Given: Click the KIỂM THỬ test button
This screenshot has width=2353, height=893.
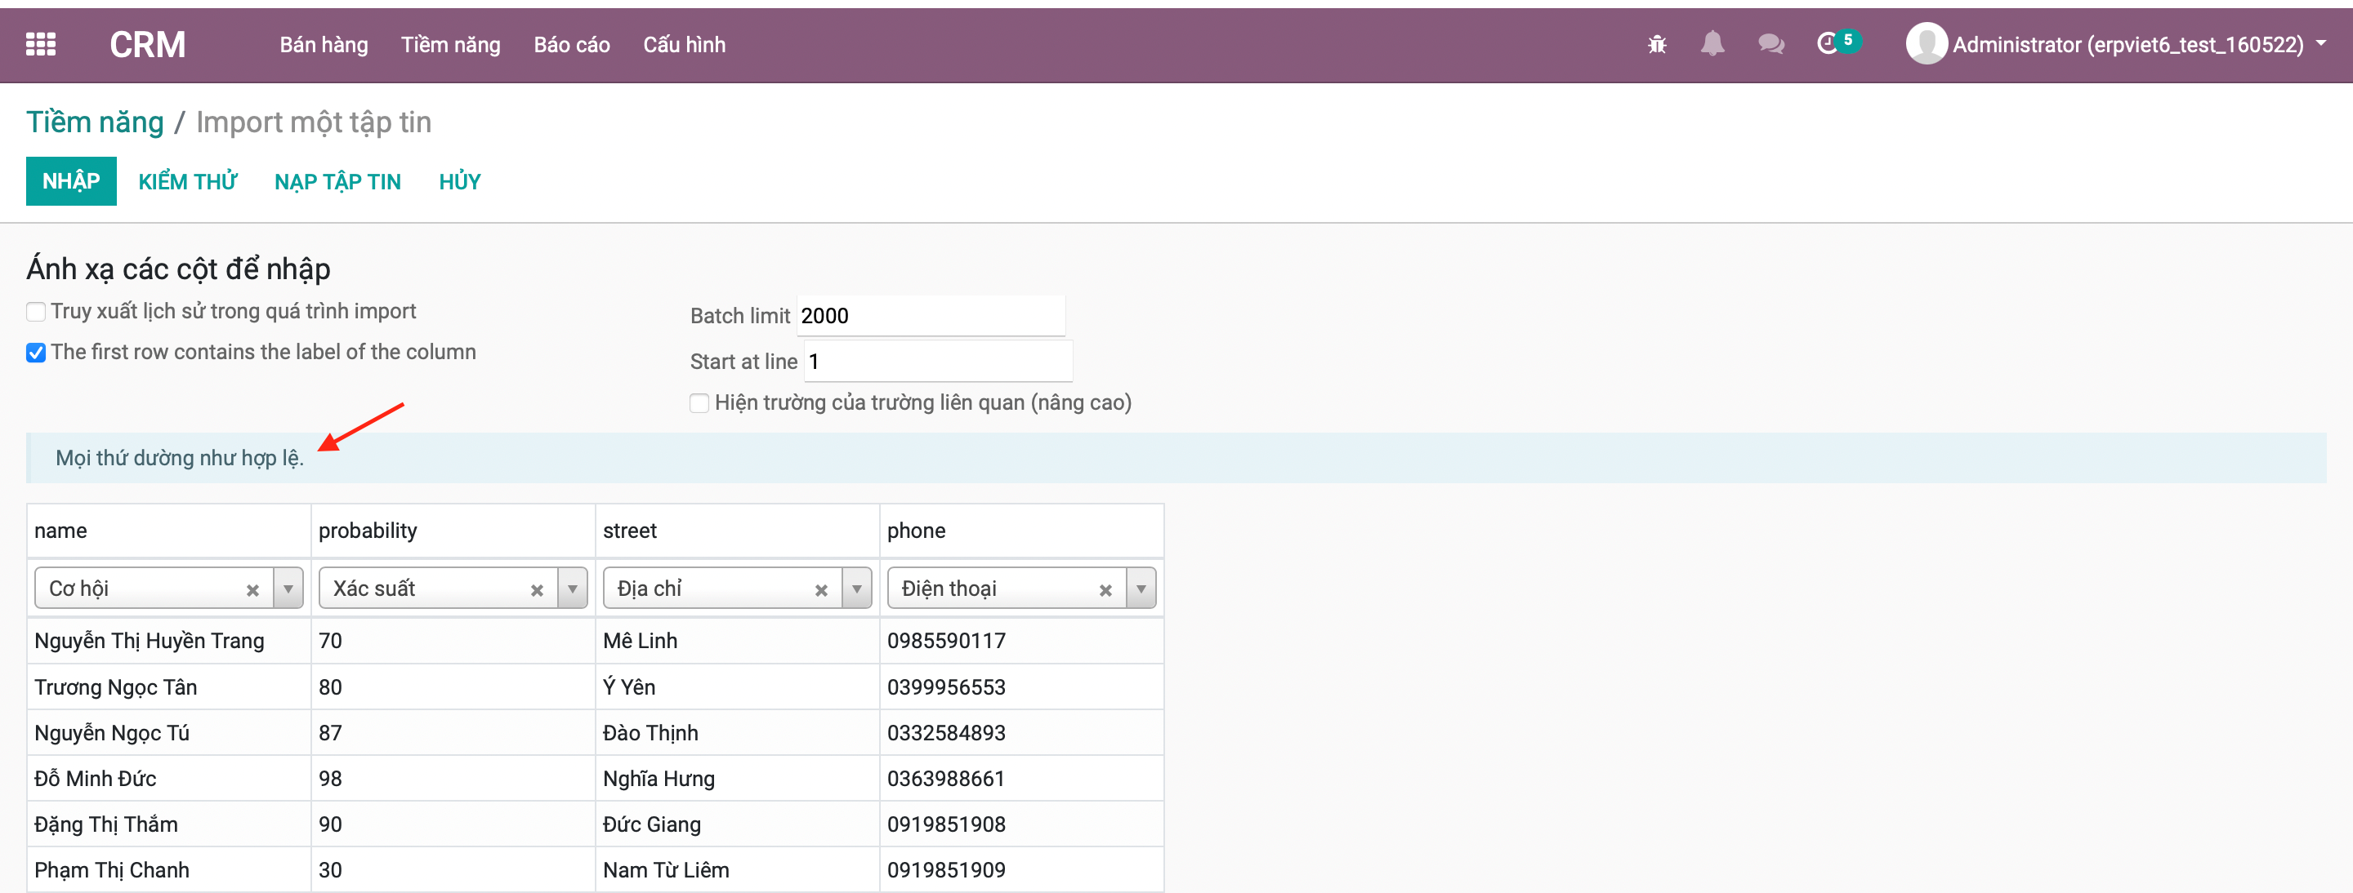Looking at the screenshot, I should (188, 181).
